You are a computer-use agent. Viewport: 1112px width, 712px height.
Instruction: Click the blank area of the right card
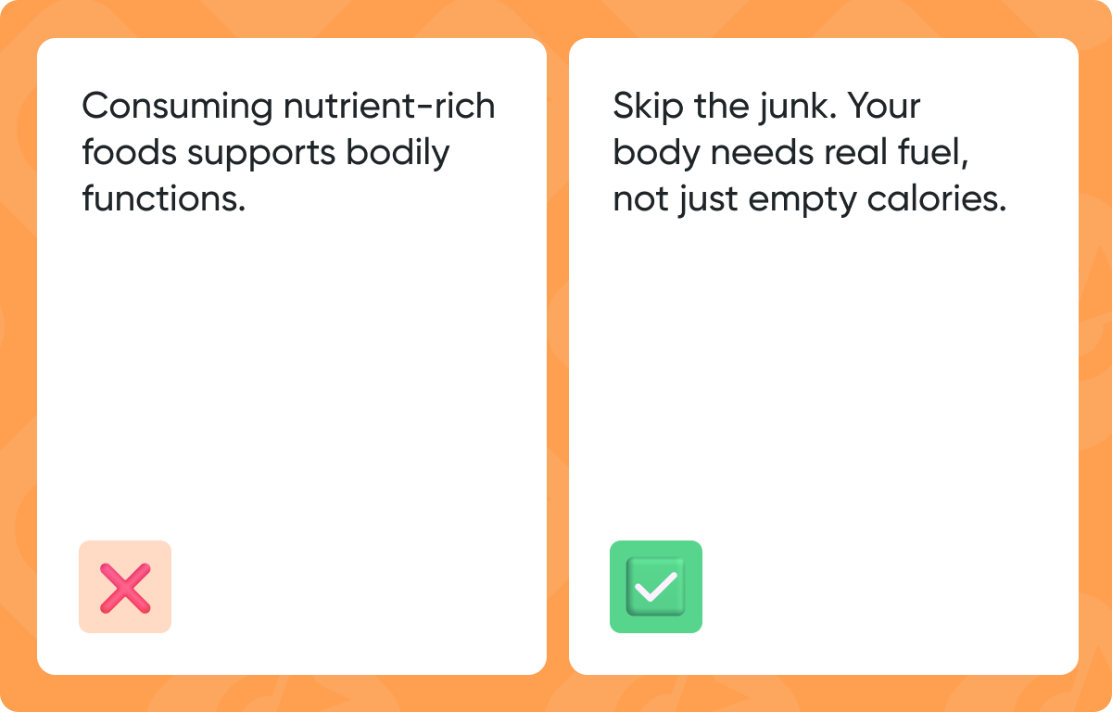point(823,371)
